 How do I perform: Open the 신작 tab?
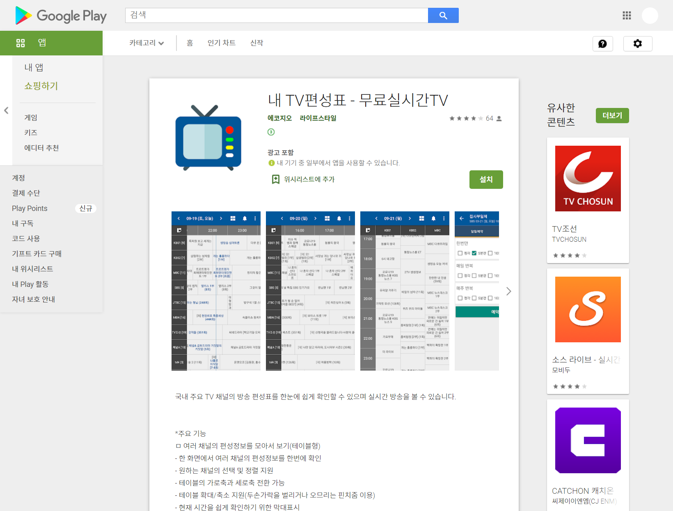[x=257, y=43]
